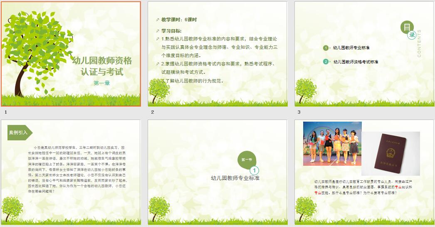Click the green '案例引入' tag on slide 4
Viewport: 435px width, 227px height.
click(x=19, y=132)
